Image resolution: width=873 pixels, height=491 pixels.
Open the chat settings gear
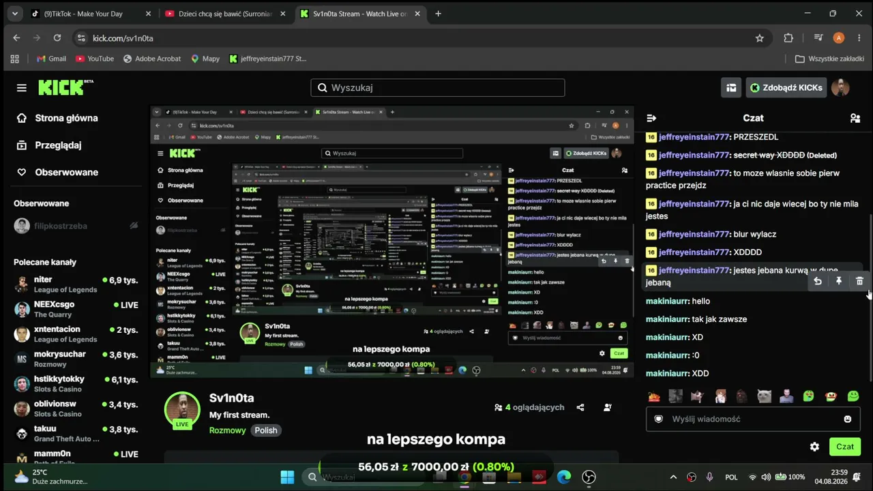click(814, 447)
